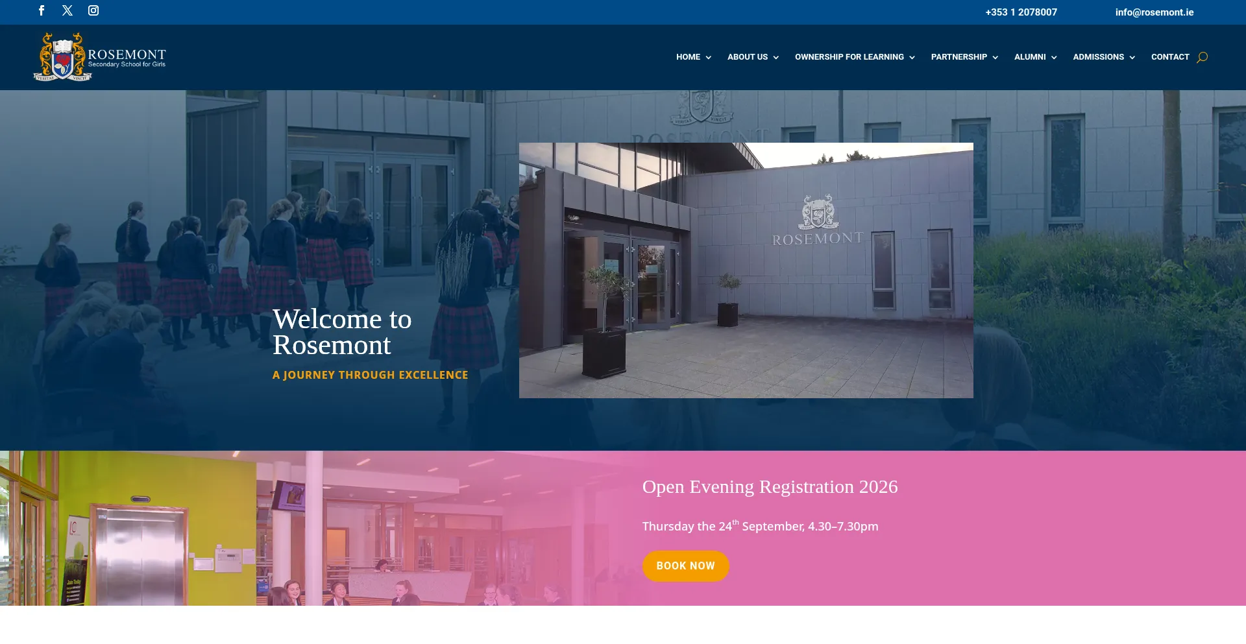This screenshot has width=1246, height=644.
Task: Expand the Home menu chevron
Action: click(x=708, y=58)
